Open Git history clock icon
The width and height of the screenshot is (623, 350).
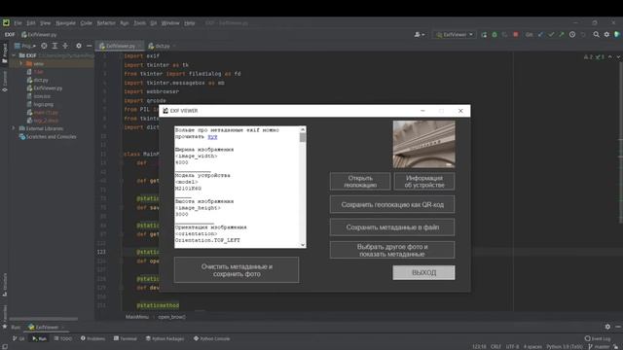tap(572, 35)
